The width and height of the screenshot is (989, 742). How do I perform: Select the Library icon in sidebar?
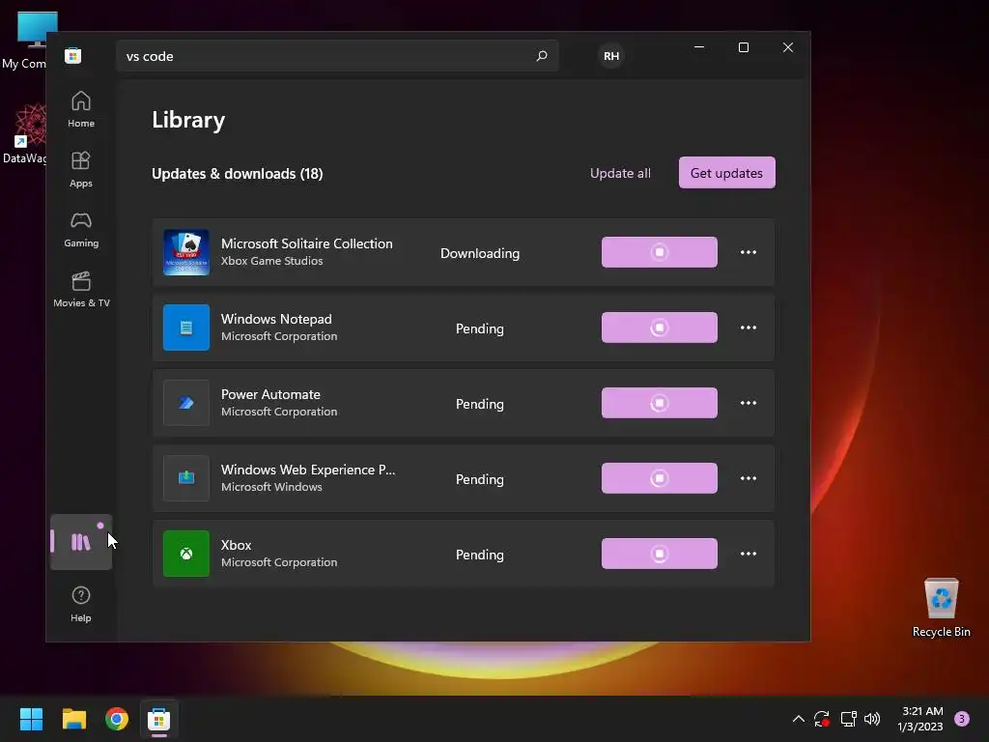81,542
